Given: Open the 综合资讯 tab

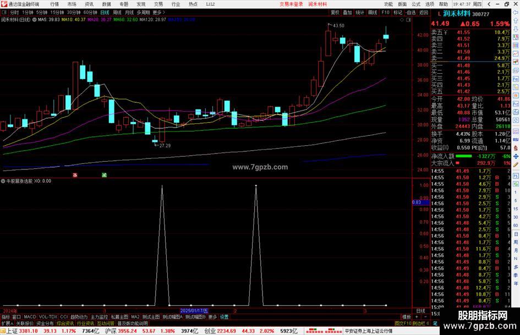Looking at the screenshot, I should click(65, 323).
